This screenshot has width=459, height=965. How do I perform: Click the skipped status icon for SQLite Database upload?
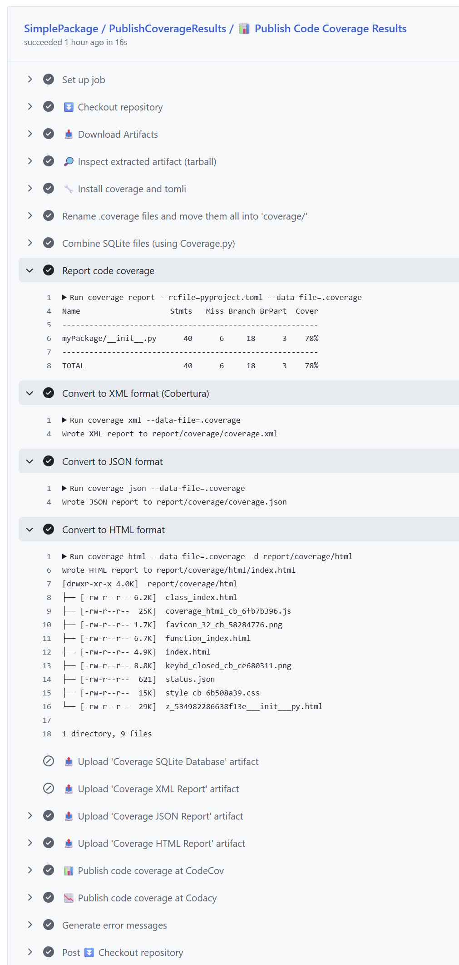point(49,761)
